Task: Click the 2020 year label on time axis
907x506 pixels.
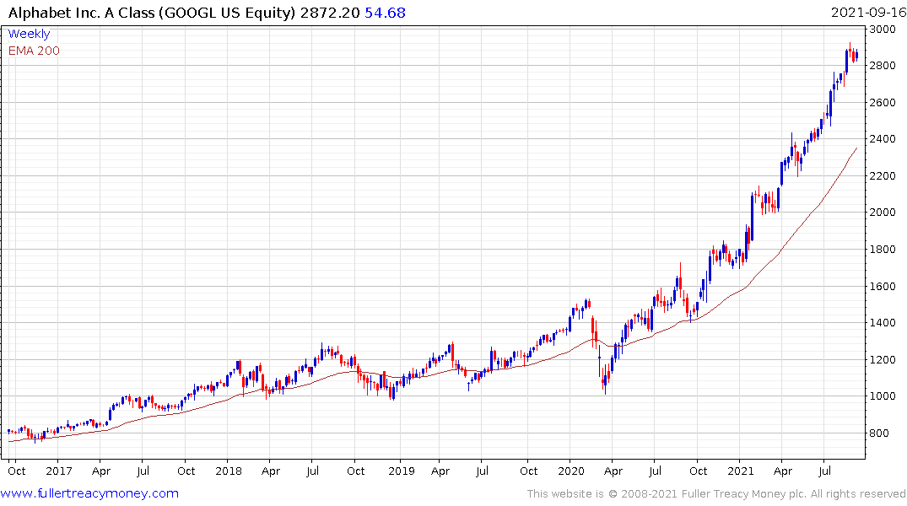Action: click(571, 471)
